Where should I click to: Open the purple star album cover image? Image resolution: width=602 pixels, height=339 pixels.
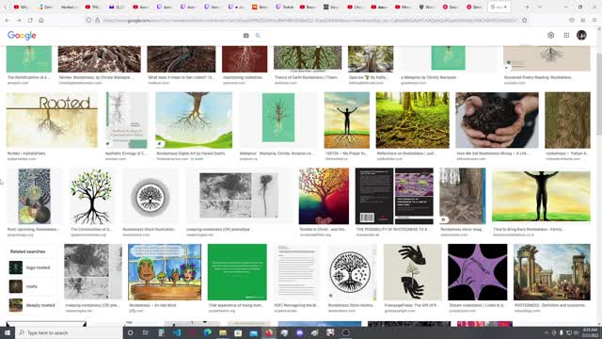coord(477,272)
